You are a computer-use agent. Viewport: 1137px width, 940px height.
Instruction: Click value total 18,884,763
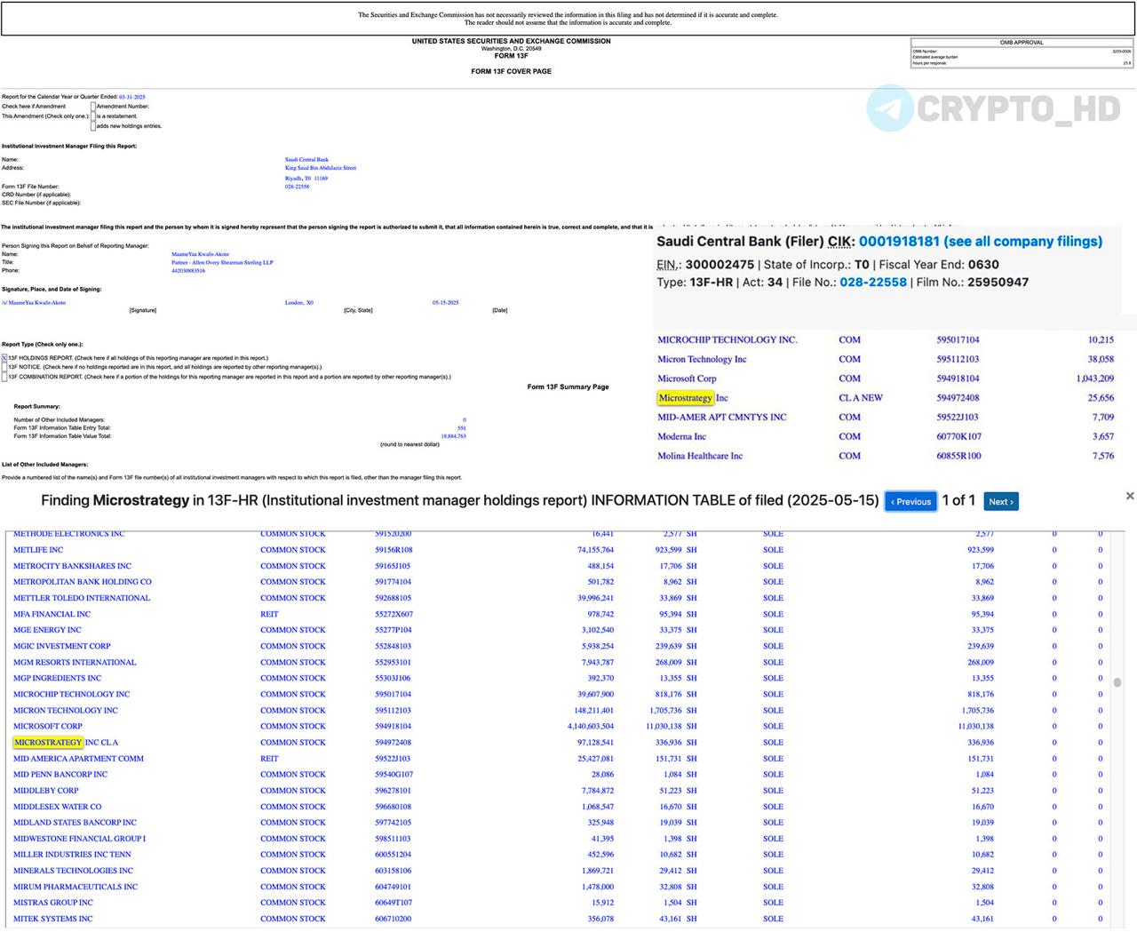coord(453,436)
